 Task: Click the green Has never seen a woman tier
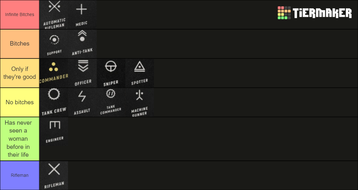coord(19,138)
